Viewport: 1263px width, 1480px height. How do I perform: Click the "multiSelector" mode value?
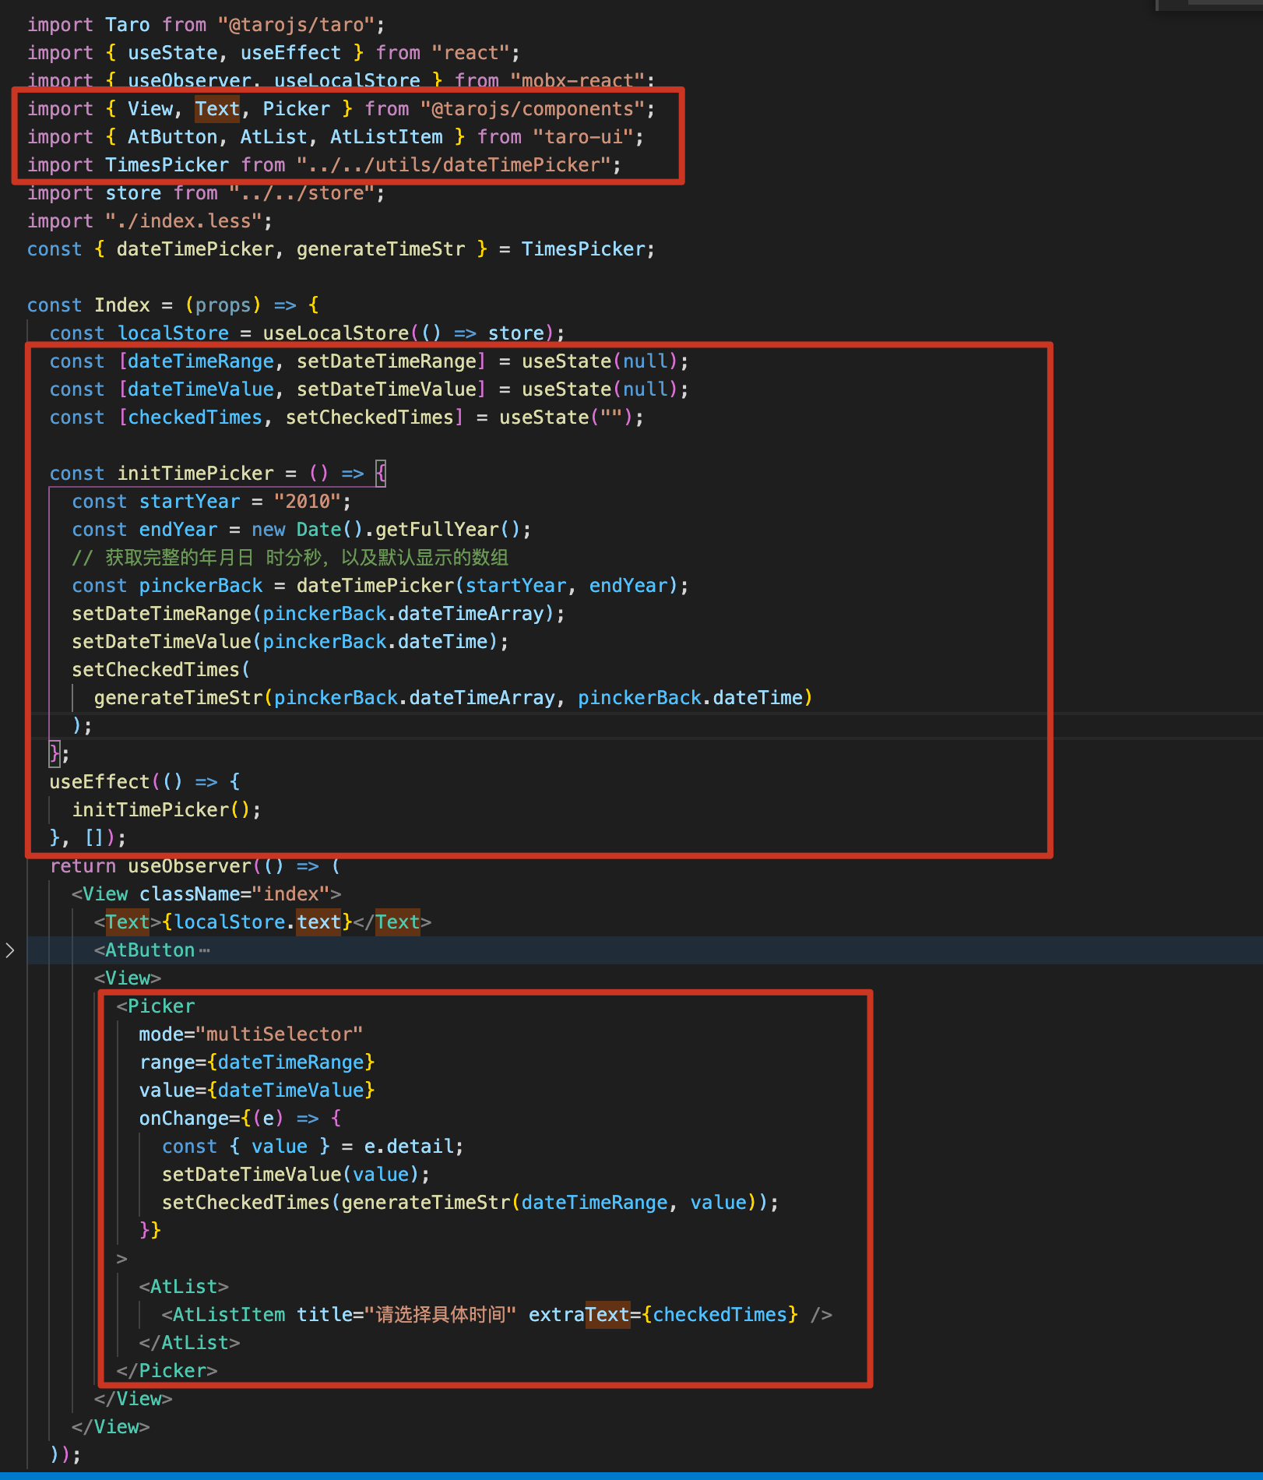[280, 1034]
